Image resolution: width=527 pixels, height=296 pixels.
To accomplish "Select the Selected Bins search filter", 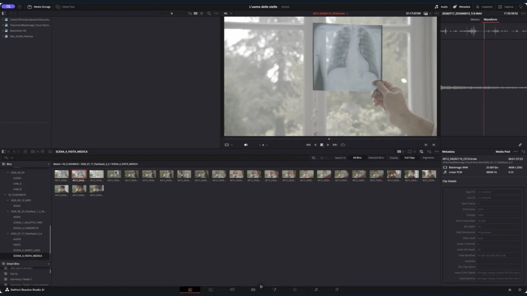I will click(x=376, y=158).
